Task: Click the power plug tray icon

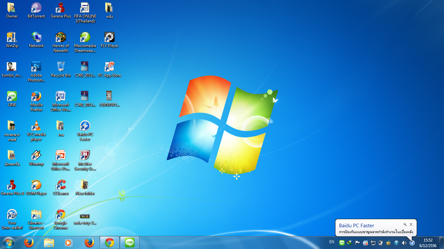Action: 381,243
